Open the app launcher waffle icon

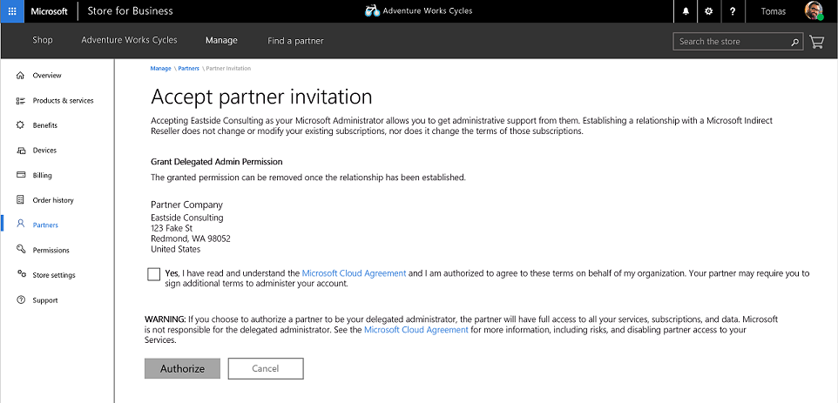pos(11,11)
